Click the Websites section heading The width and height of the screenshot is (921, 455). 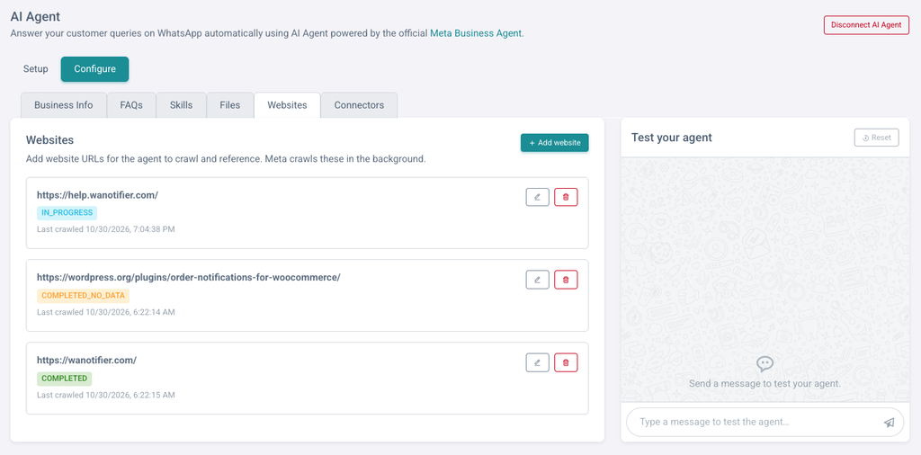50,139
